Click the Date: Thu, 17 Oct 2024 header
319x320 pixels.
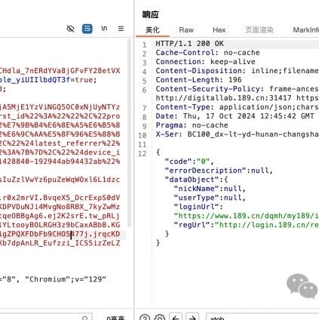[x=235, y=116]
